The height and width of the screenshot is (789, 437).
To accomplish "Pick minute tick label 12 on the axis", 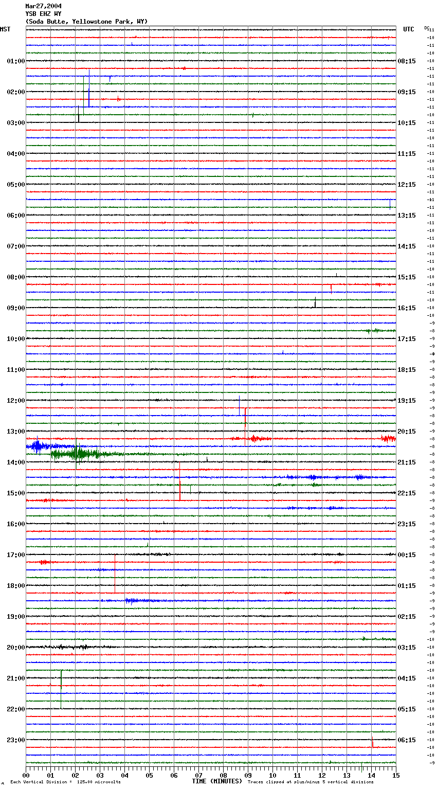I will pos(322,775).
